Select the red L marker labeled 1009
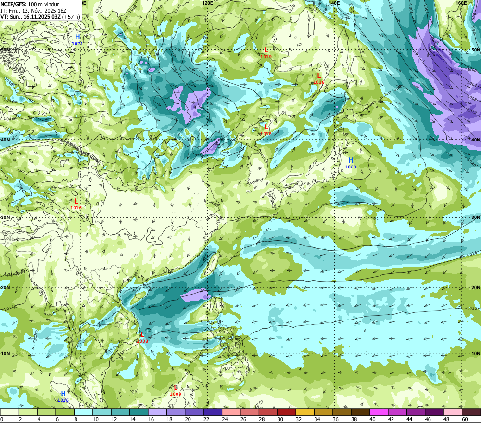Image resolution: width=481 pixels, height=423 pixels. [176, 387]
